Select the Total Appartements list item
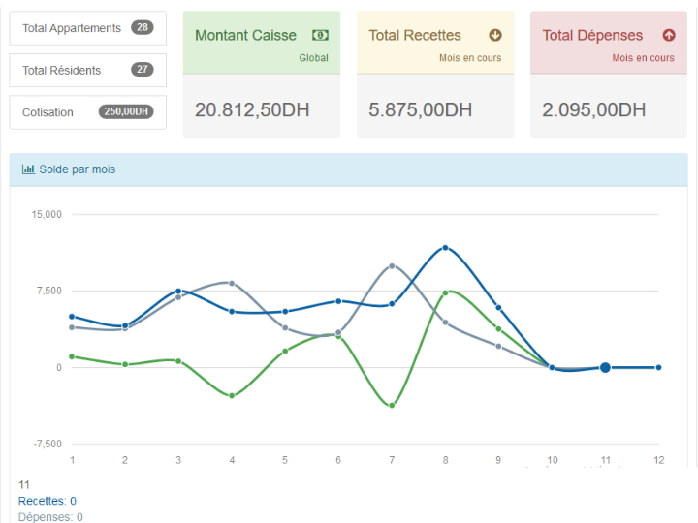Viewport: 698px width, 523px height. click(72, 28)
